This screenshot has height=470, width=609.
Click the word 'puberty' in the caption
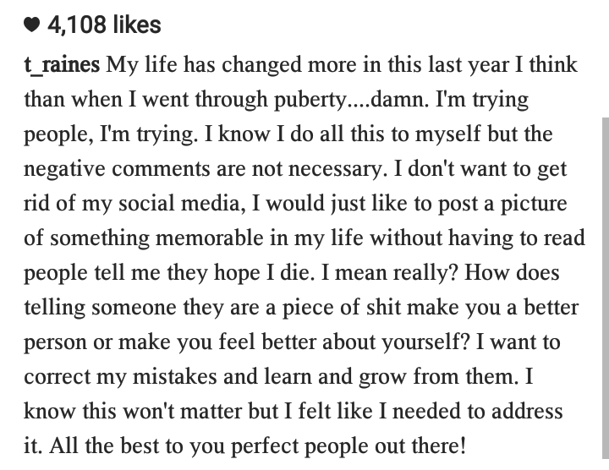[310, 101]
